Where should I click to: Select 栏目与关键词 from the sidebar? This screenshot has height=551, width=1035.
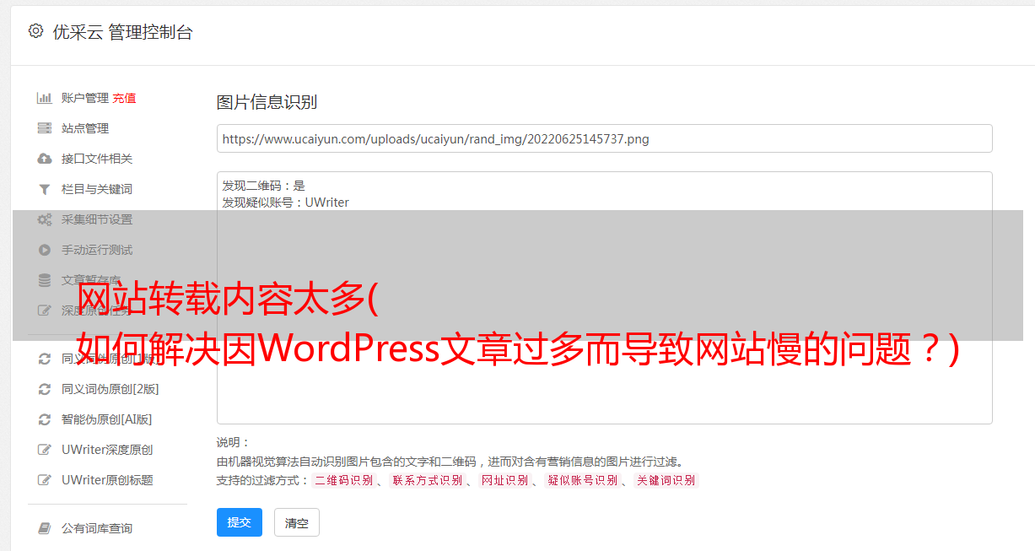(x=97, y=189)
